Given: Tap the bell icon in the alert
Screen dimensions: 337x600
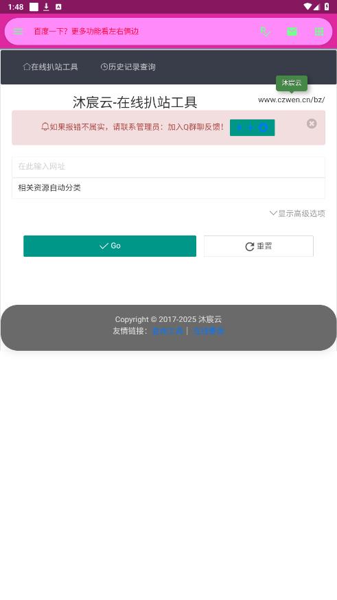Looking at the screenshot, I should (x=45, y=126).
